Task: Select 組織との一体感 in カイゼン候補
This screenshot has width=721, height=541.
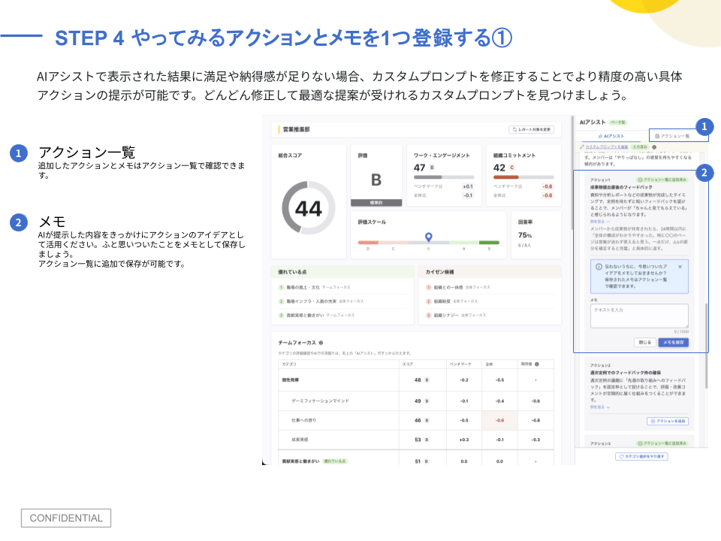Action: pyautogui.click(x=448, y=287)
